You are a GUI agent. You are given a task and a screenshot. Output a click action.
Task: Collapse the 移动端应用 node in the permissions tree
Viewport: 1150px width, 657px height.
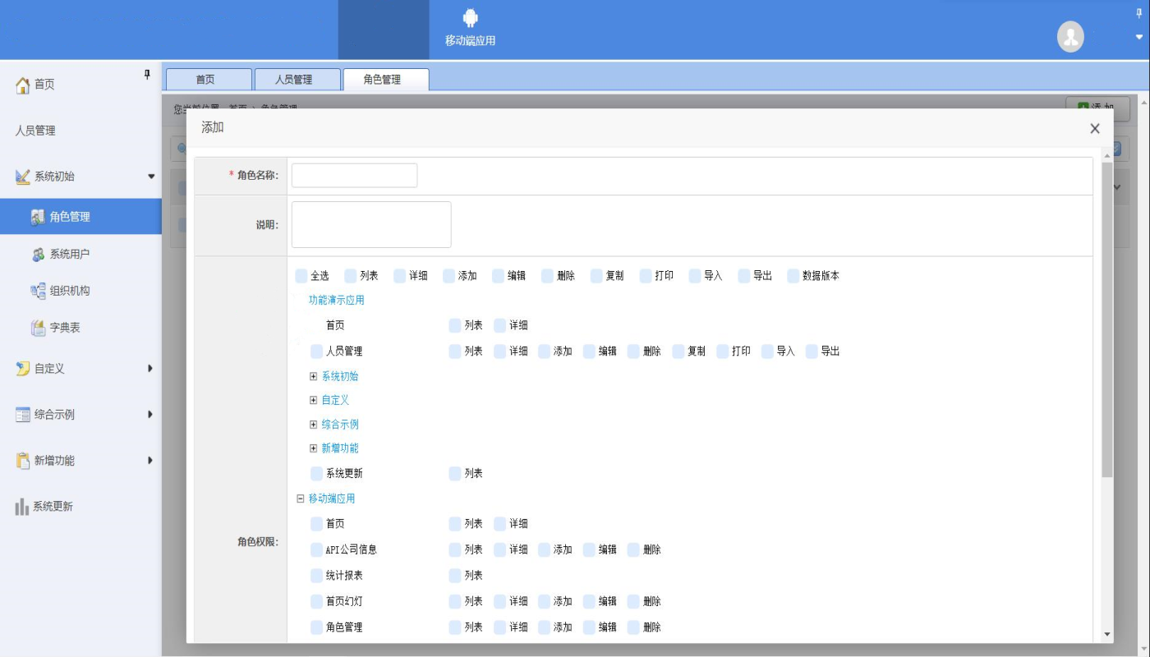[301, 498]
